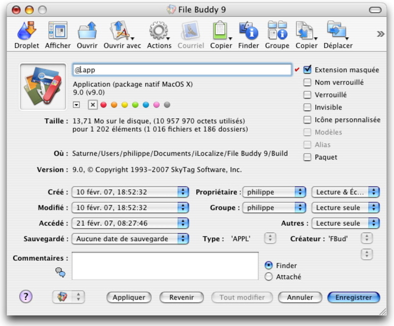Apply the orange color label

click(x=114, y=105)
